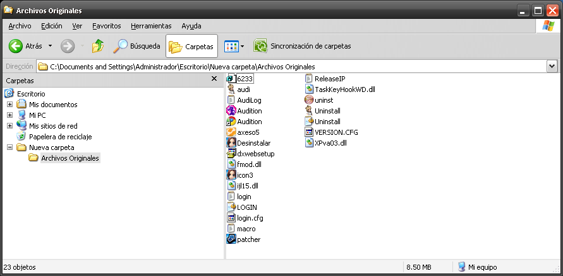Click the "8.50 MB" status bar size
This screenshot has height=276, width=563.
tap(419, 267)
